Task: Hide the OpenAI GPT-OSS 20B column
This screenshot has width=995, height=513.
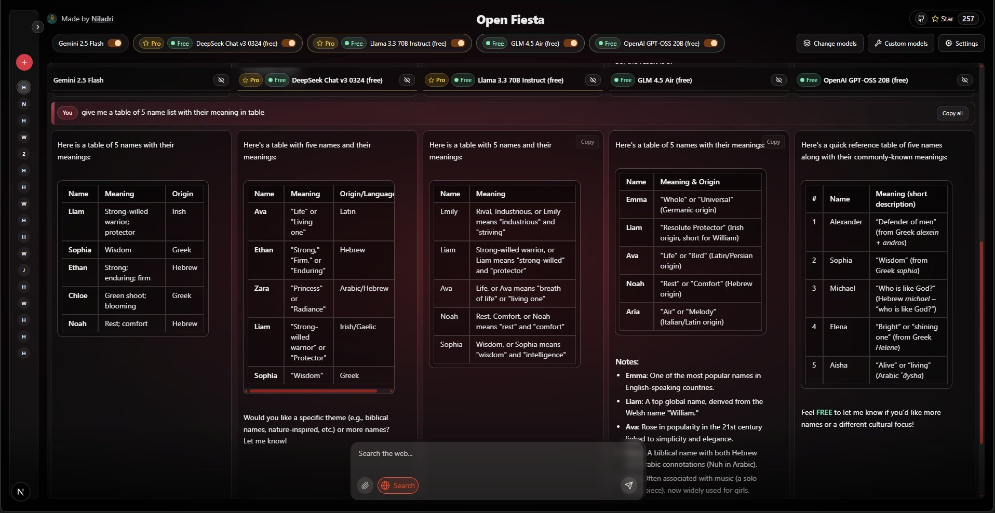Action: [x=965, y=80]
